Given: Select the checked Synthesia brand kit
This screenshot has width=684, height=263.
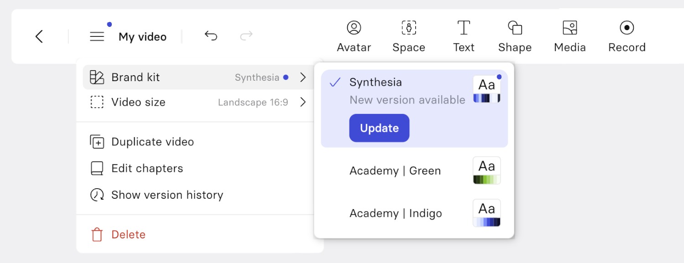Looking at the screenshot, I should [414, 108].
